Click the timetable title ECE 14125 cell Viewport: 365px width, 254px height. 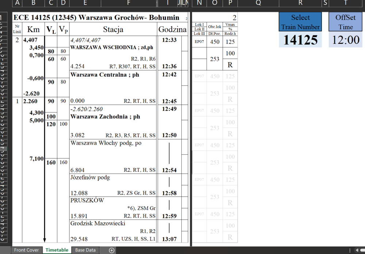click(96, 18)
